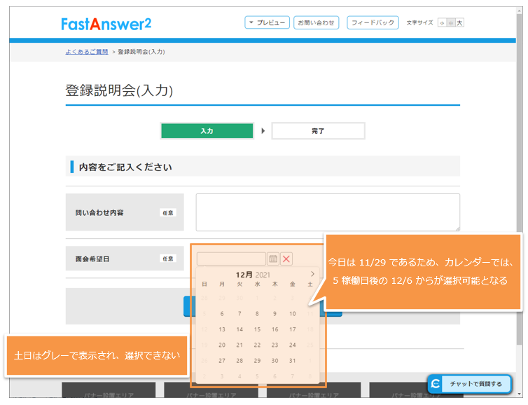528x405 pixels.
Task: Set font size to medium (中)
Action: pos(450,22)
